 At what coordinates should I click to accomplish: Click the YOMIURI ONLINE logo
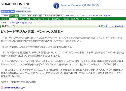click(x=16, y=4)
